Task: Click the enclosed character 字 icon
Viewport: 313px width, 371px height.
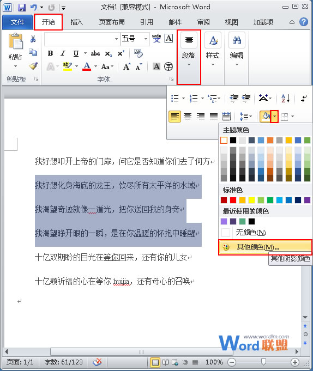Action: [168, 66]
